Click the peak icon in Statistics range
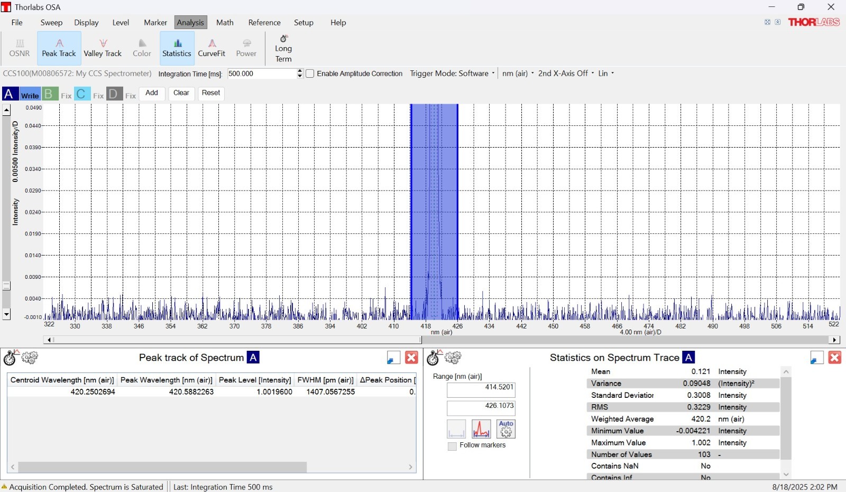846x492 pixels. [x=481, y=429]
